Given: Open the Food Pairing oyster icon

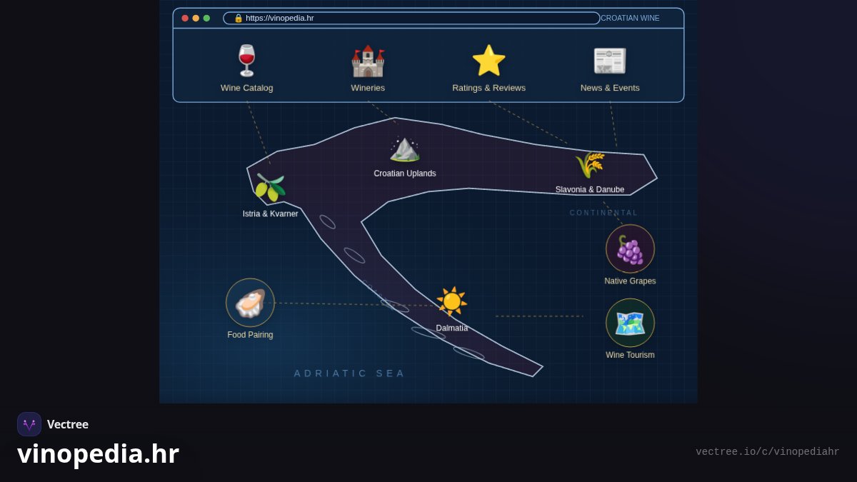Looking at the screenshot, I should pos(250,303).
